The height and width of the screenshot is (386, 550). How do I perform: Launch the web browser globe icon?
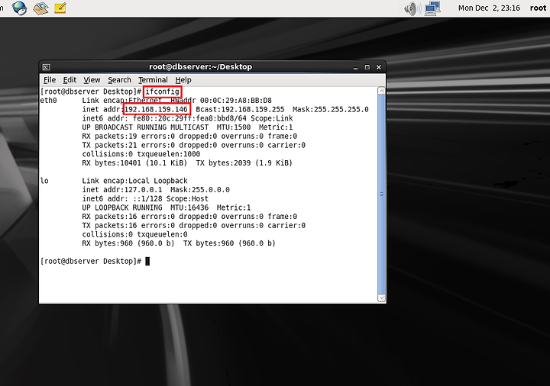[19, 8]
